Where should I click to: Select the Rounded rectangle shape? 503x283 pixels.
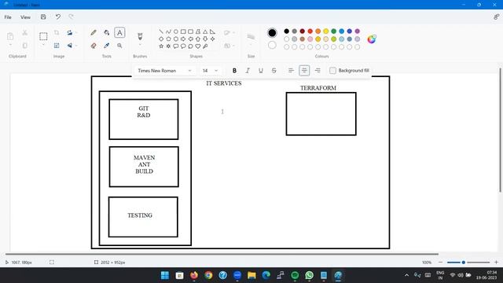[190, 31]
